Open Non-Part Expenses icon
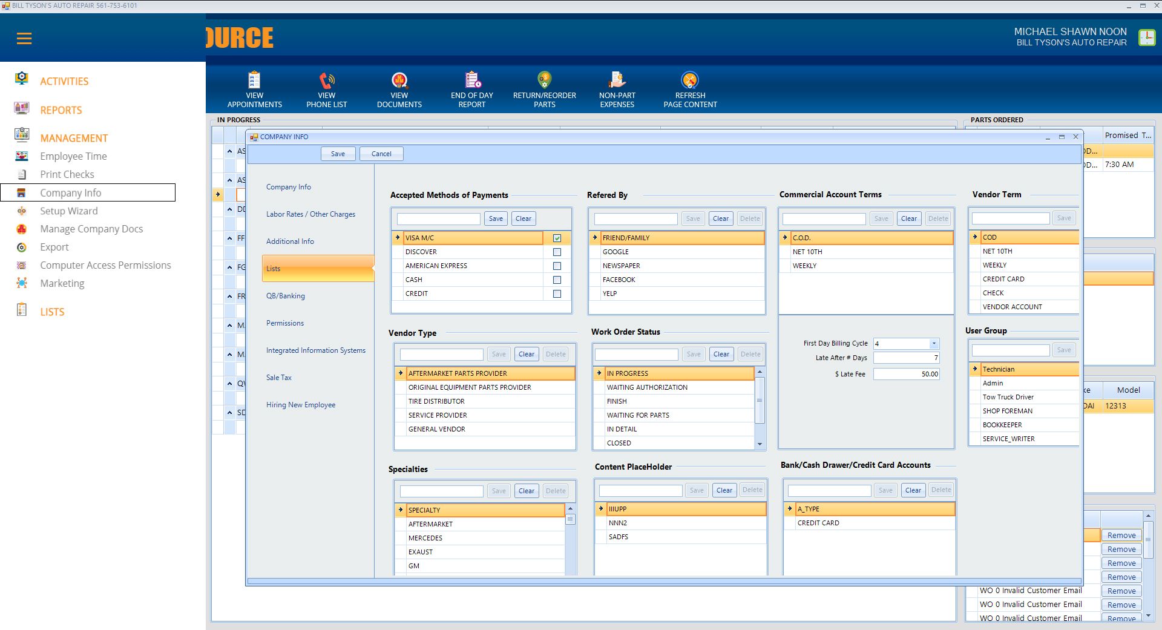The image size is (1162, 630). pos(617,80)
